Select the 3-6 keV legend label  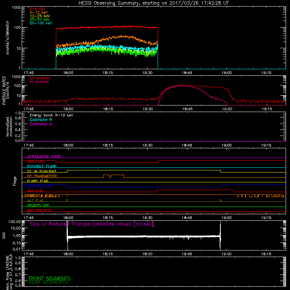coord(38,9)
